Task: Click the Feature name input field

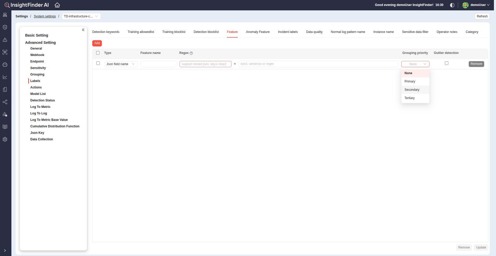Action: 158,64
